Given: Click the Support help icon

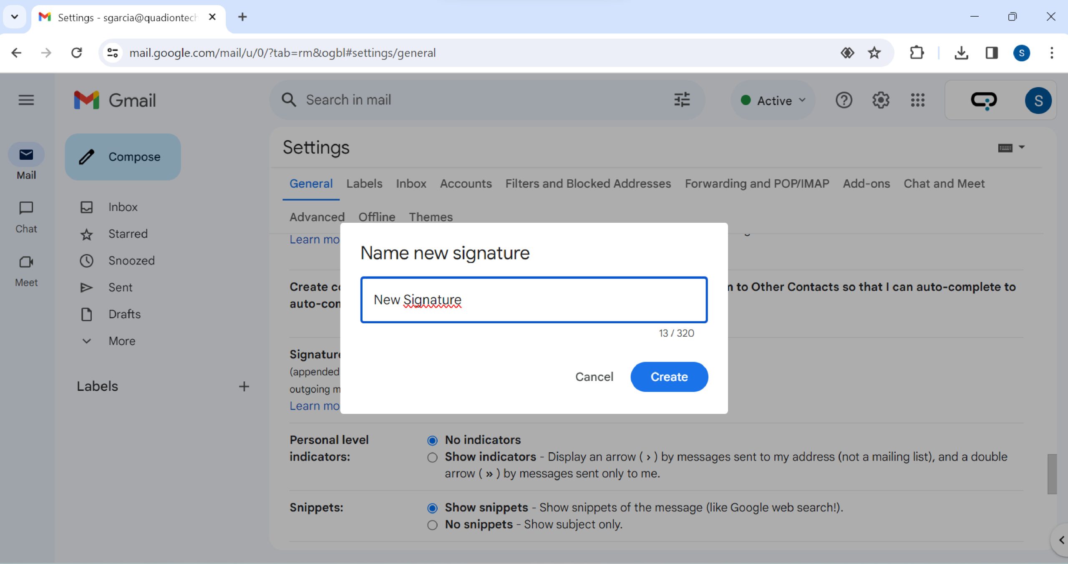Looking at the screenshot, I should 844,100.
